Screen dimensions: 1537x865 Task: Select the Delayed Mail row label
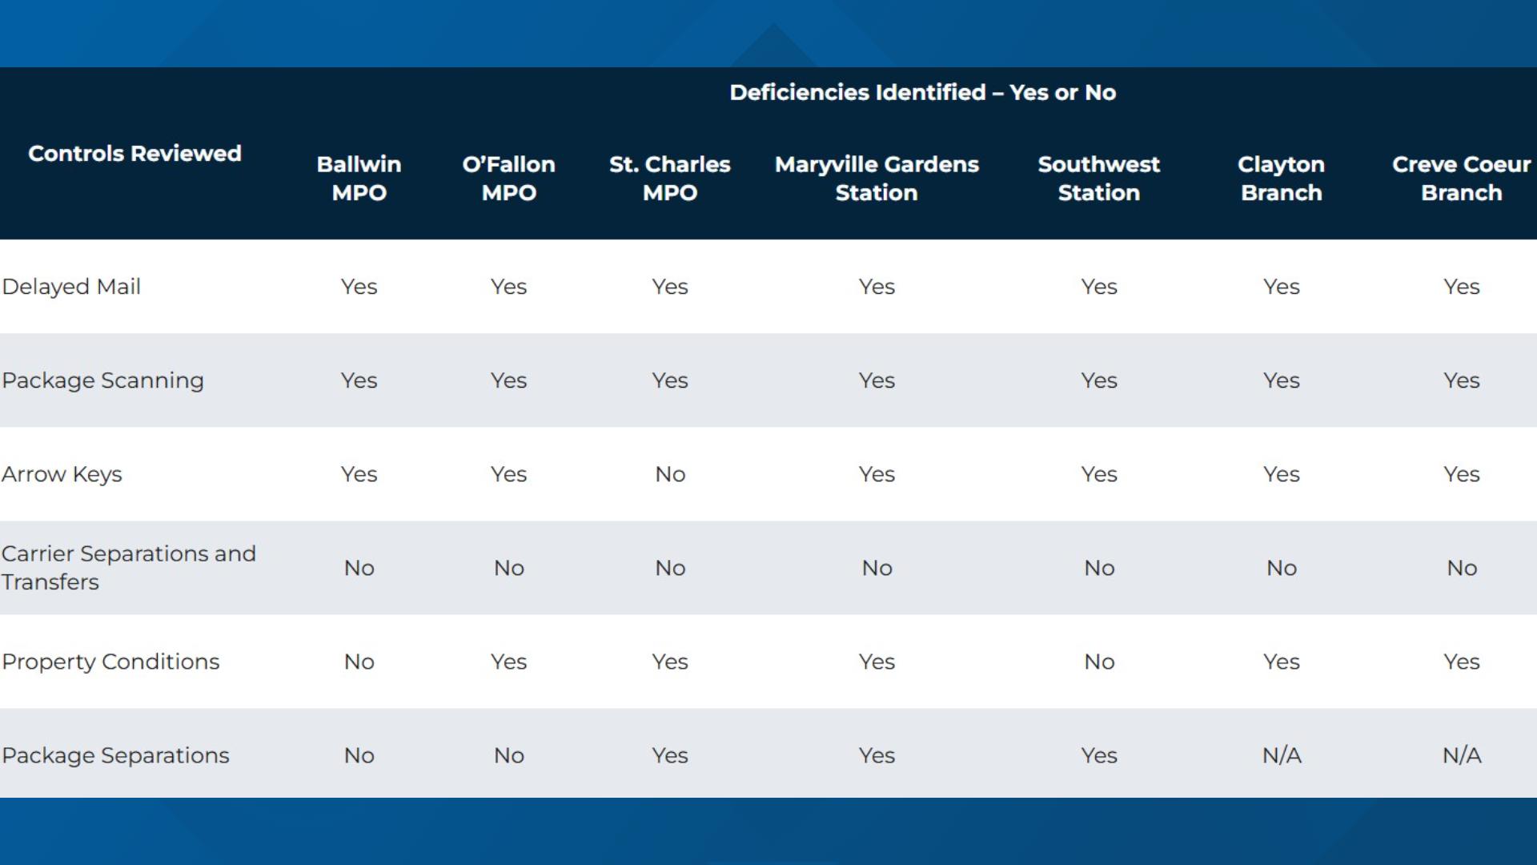click(71, 287)
